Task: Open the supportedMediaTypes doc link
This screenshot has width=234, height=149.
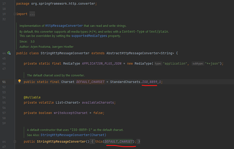Action: click(89, 36)
